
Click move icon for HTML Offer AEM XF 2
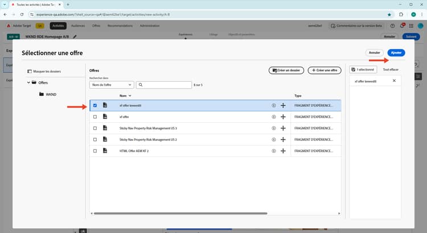click(x=283, y=151)
